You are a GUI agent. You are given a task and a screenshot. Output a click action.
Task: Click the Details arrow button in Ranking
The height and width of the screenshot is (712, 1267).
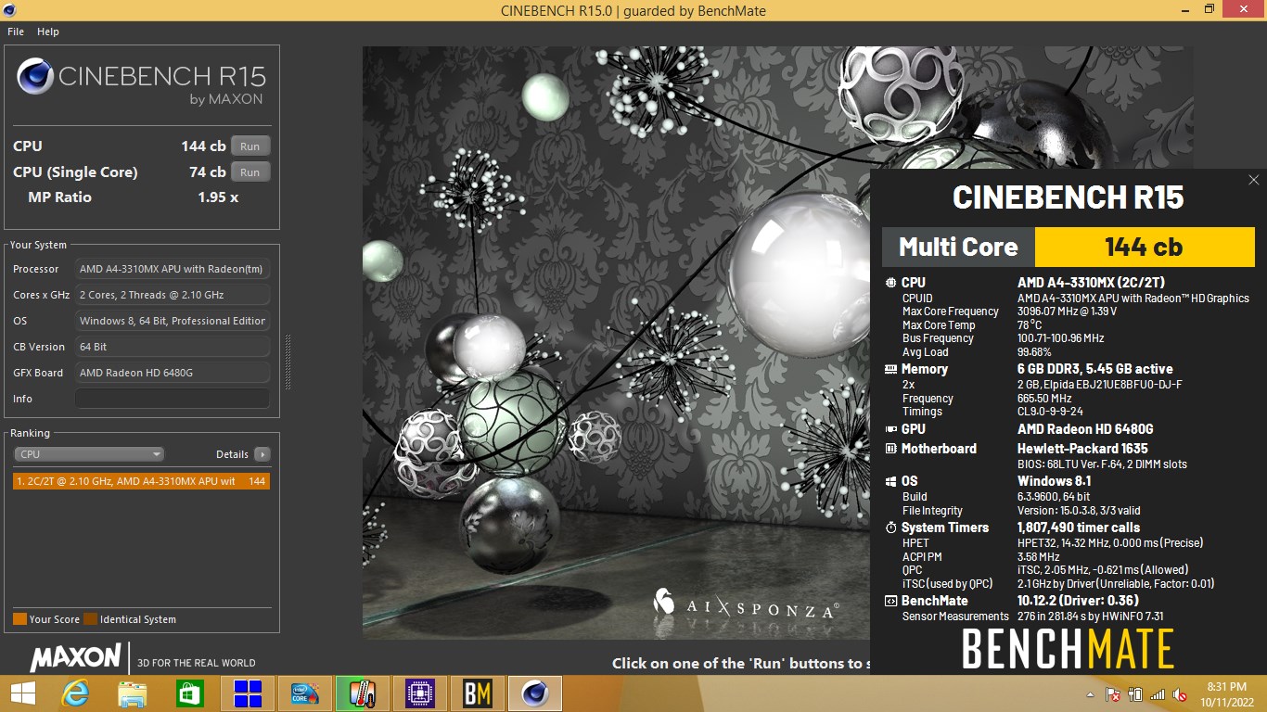pos(262,454)
